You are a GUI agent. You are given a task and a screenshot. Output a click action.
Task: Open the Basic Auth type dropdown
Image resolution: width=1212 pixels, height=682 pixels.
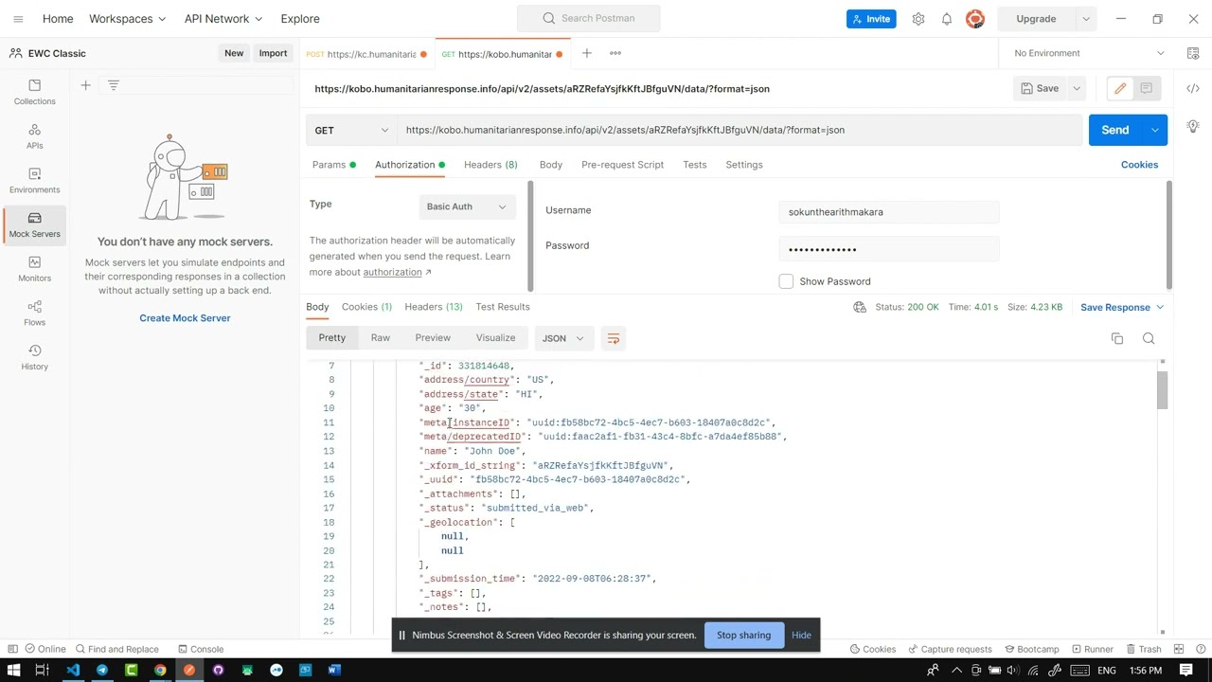tap(467, 206)
